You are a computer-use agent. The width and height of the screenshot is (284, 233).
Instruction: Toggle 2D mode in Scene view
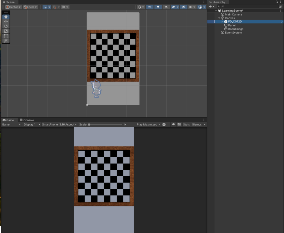click(x=150, y=7)
